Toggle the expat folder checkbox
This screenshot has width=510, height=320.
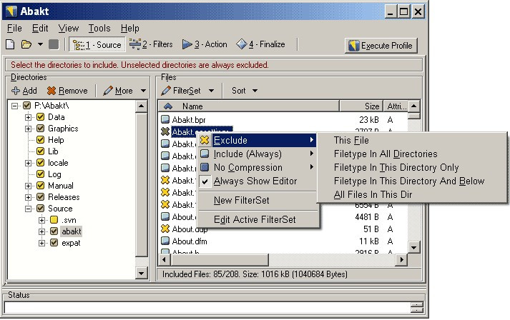click(54, 243)
